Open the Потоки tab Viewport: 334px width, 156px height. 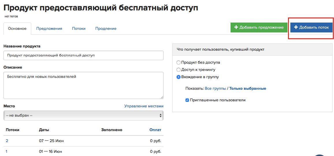79,29
